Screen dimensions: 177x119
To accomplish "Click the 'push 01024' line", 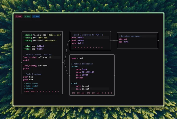I will (82, 75).
